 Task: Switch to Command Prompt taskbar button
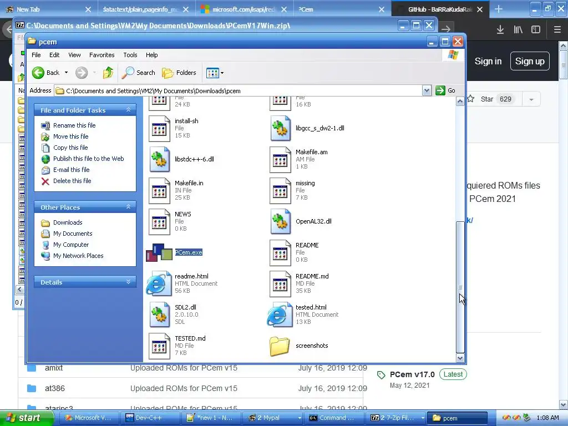(333, 418)
